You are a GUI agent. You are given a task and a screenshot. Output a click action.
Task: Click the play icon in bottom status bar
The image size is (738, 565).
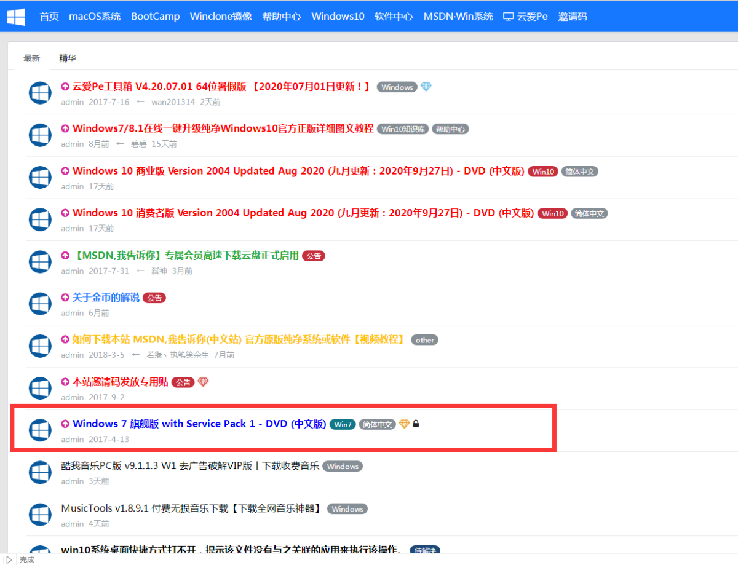8,559
